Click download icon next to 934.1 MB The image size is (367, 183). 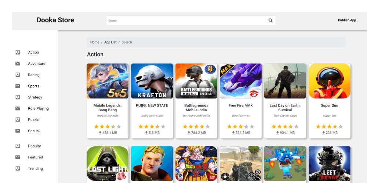click(x=277, y=132)
